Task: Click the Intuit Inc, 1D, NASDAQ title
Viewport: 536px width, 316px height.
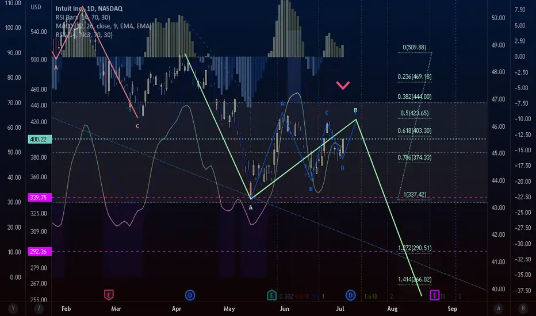Action: coord(89,9)
